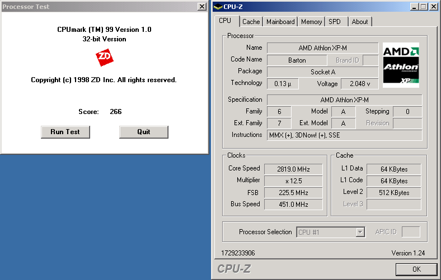Image resolution: width=441 pixels, height=280 pixels.
Task: Quit the Processor Test window
Action: (144, 132)
